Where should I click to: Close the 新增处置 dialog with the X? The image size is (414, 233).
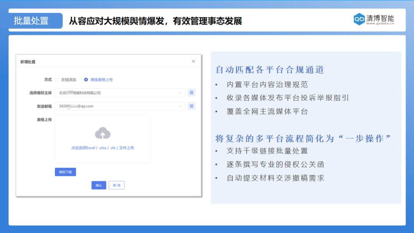coord(193,62)
